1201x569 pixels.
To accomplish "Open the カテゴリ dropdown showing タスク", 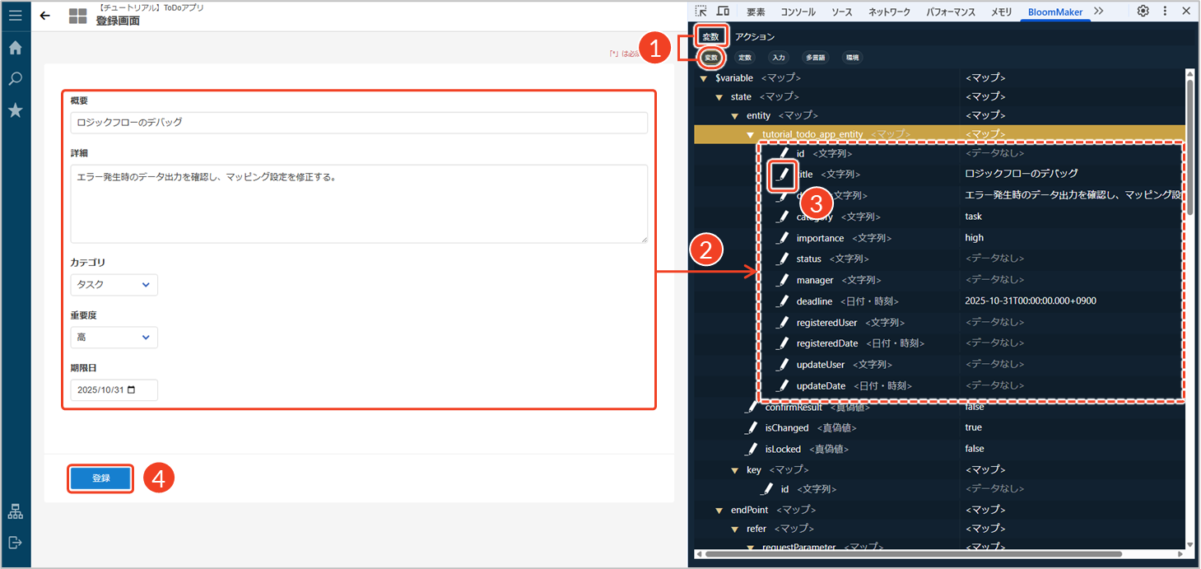I will [x=114, y=285].
